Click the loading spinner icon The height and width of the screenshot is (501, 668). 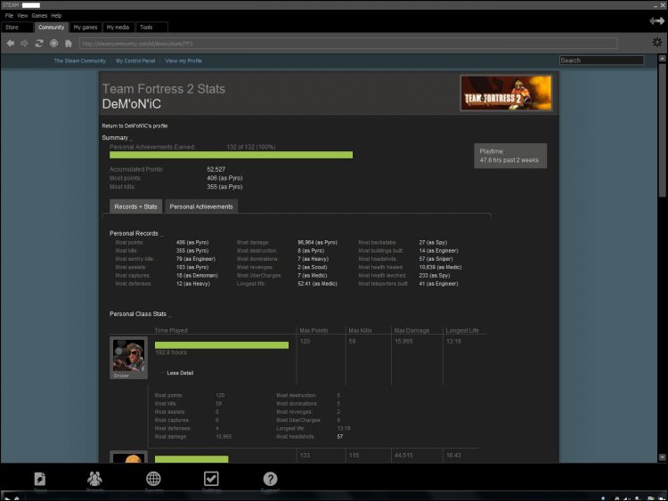[x=657, y=42]
